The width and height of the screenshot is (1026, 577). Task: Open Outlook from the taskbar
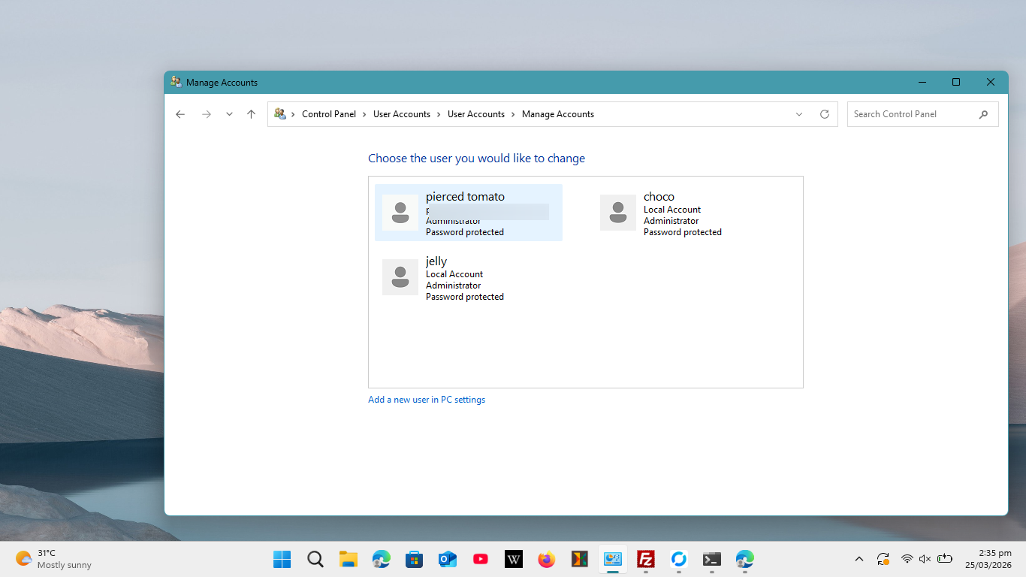448,559
